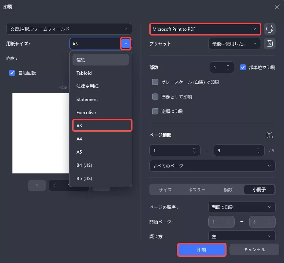
Task: Open the 文書,注釈,フォームフィールド dropdown
Action: click(69, 29)
